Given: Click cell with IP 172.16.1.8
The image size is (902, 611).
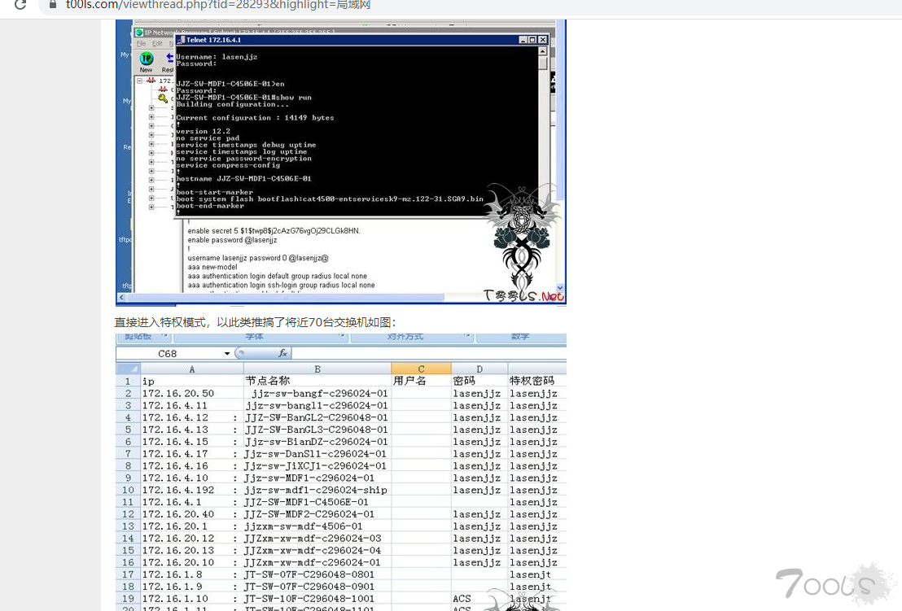Looking at the screenshot, I should coord(192,574).
